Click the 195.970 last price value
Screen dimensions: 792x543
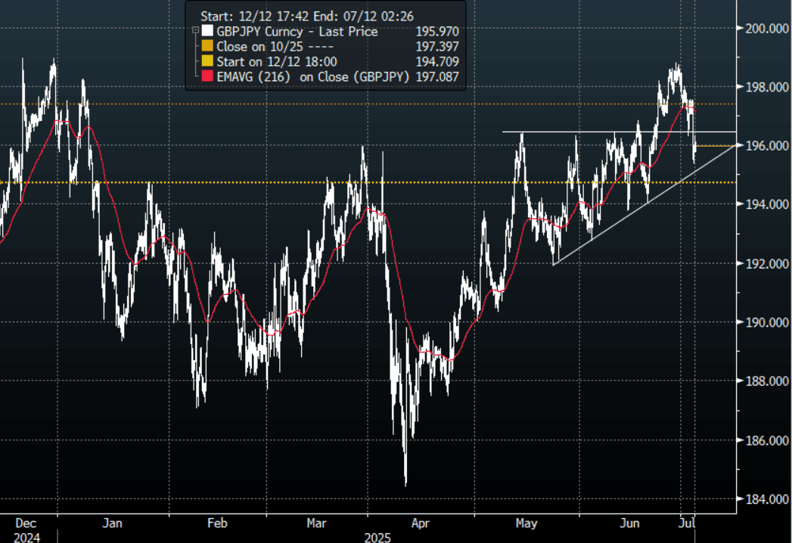tap(438, 32)
